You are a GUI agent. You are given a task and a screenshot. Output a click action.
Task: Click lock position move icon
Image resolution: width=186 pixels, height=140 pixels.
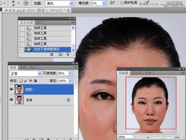[30, 80]
